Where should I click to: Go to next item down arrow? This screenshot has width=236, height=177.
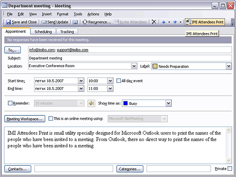(175, 22)
